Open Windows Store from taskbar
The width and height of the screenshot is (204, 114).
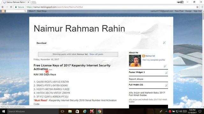[x=77, y=111]
